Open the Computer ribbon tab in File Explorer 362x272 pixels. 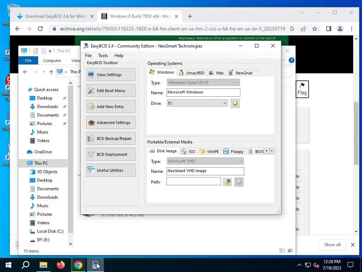tap(52, 61)
